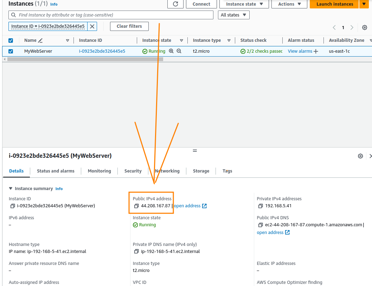Image resolution: width=372 pixels, height=286 pixels.
Task: Expand the Launch instances dropdown arrow
Action: [x=364, y=4]
